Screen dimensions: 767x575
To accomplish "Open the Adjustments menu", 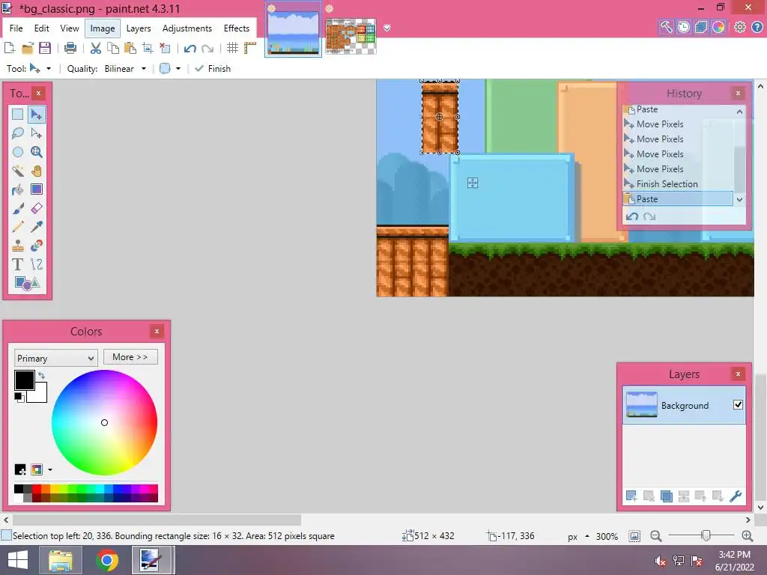I will click(187, 28).
